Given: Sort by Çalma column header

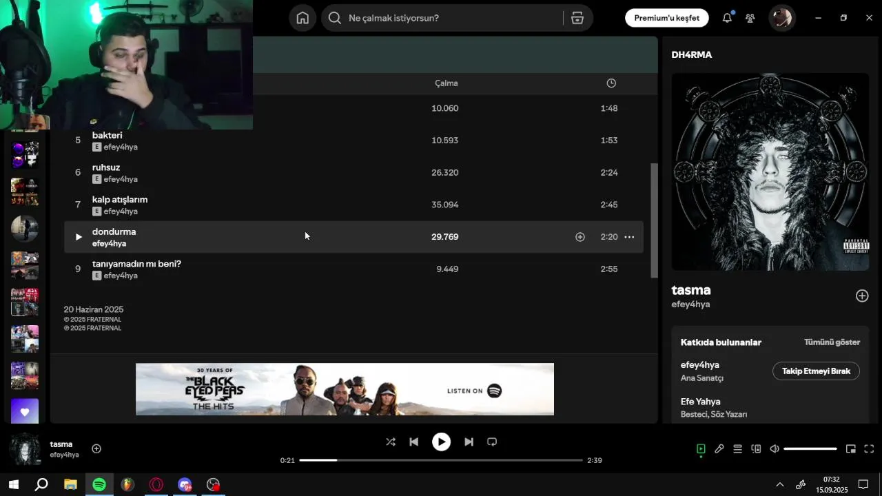Looking at the screenshot, I should click(447, 83).
